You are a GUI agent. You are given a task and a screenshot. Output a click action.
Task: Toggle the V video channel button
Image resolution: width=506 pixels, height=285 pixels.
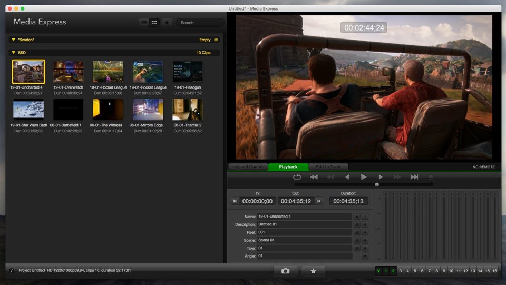(378, 271)
